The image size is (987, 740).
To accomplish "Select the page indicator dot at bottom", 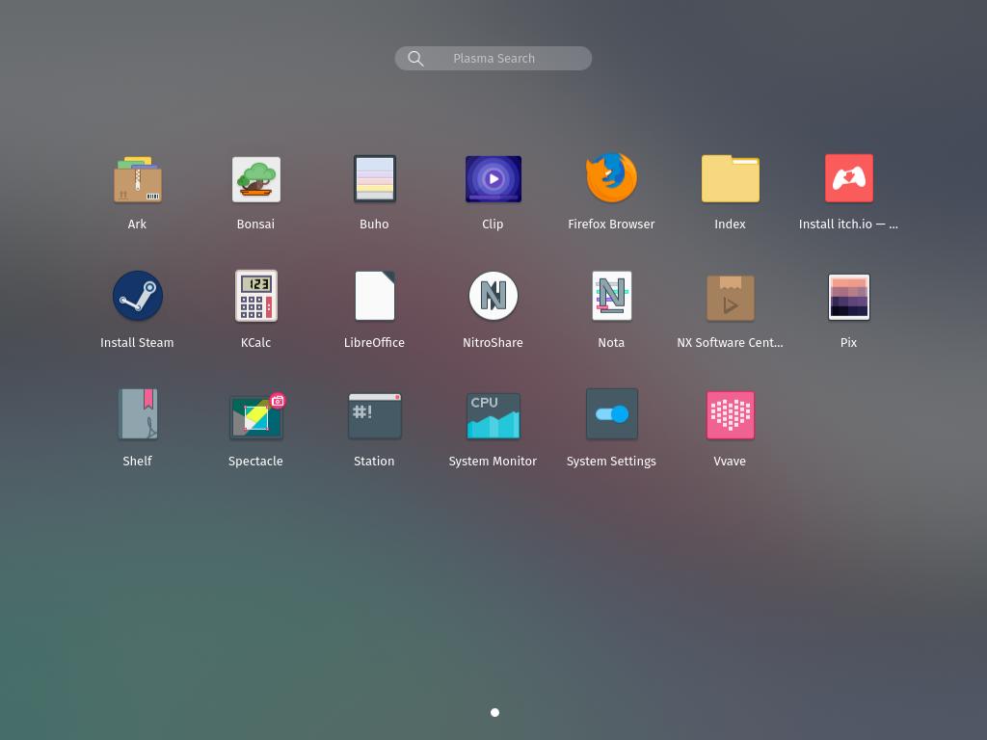I will click(x=494, y=712).
